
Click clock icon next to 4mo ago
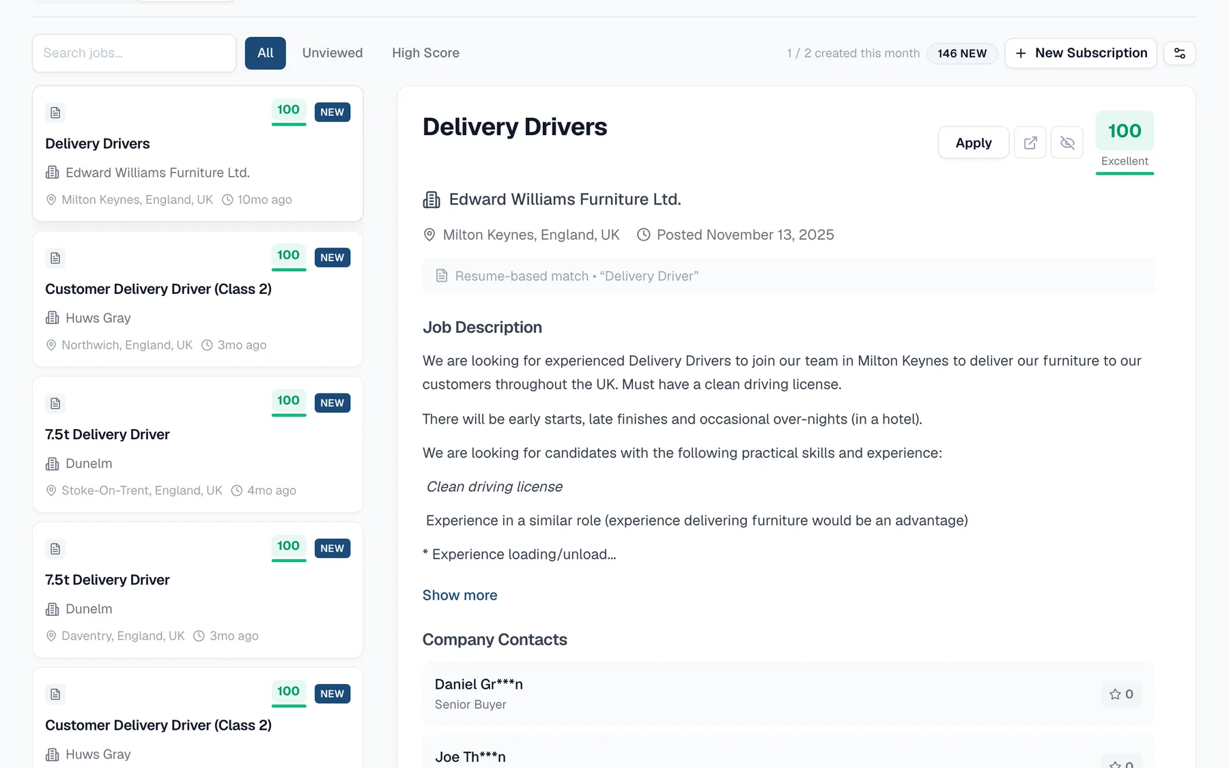(237, 490)
